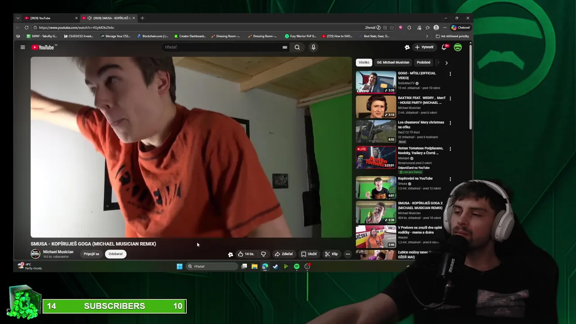Click the Vytvoriť create button
Viewport: 576px width, 324px height.
[424, 47]
